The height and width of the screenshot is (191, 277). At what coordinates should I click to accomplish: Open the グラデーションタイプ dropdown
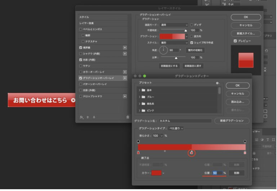177,128
